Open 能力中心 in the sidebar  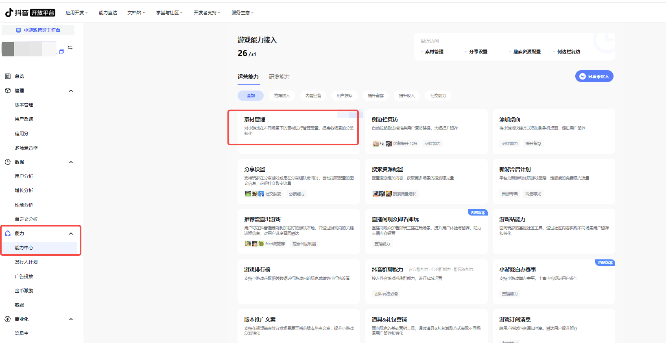(24, 248)
